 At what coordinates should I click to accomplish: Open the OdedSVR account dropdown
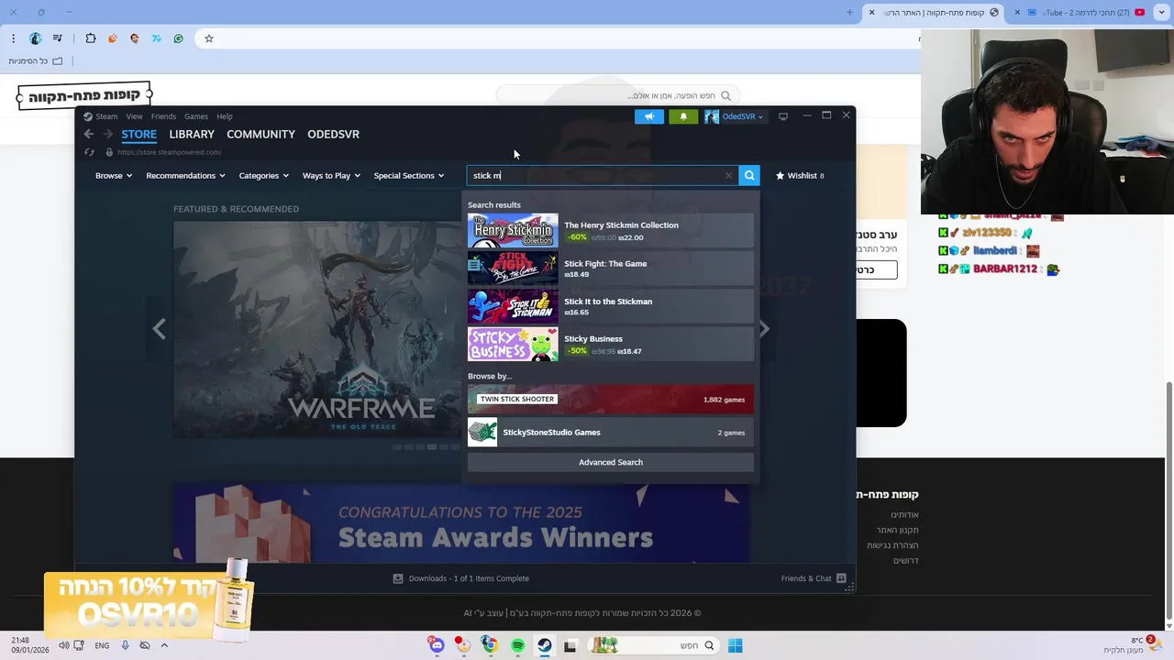[x=735, y=116]
